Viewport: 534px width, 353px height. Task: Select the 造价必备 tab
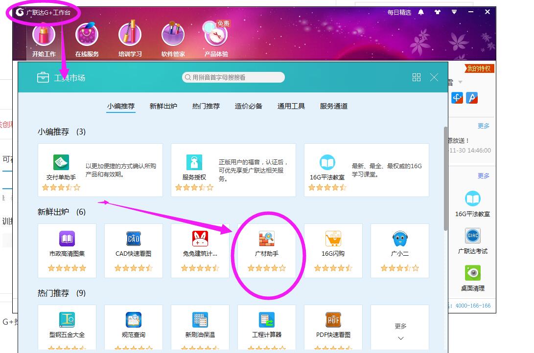click(248, 106)
